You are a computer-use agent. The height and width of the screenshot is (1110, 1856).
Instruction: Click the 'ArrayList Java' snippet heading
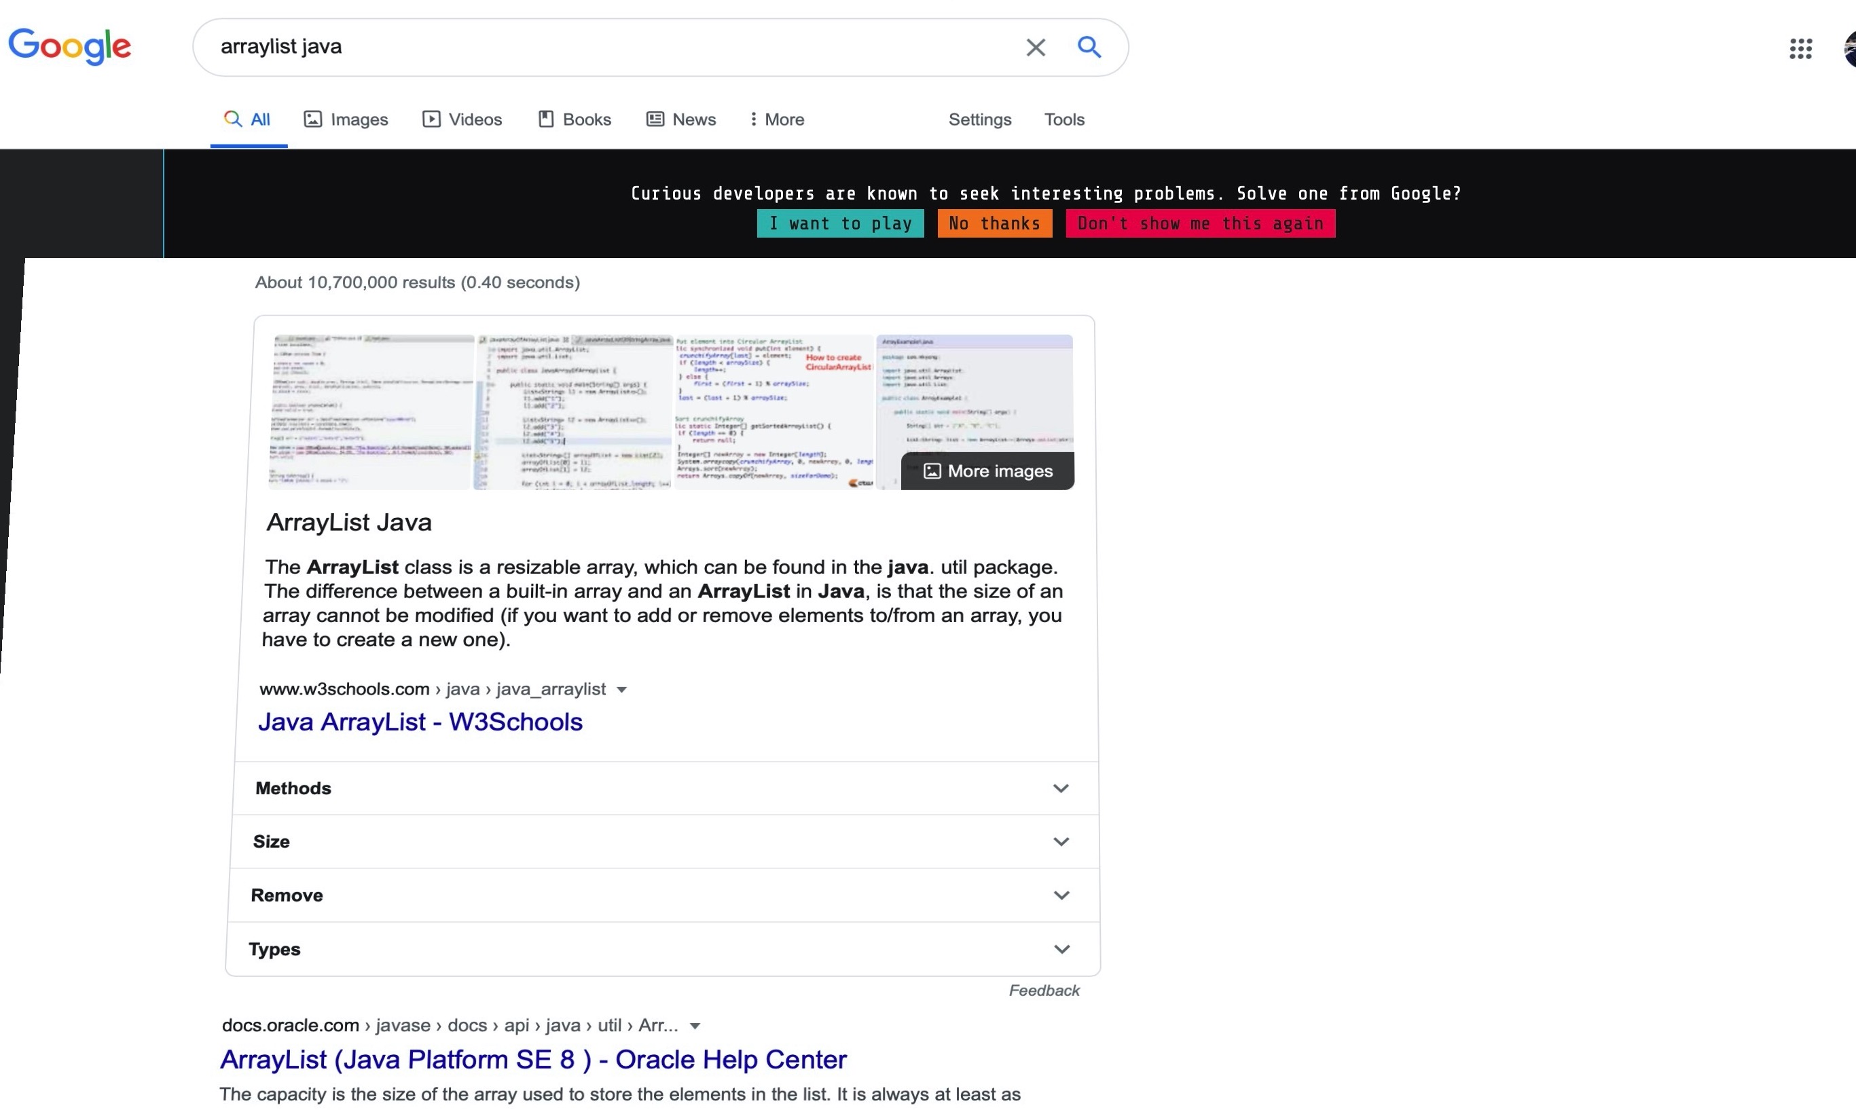click(x=348, y=522)
